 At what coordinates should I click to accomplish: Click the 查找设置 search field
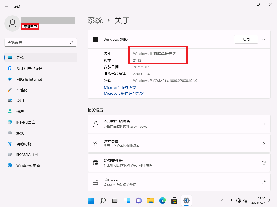[x=41, y=42]
